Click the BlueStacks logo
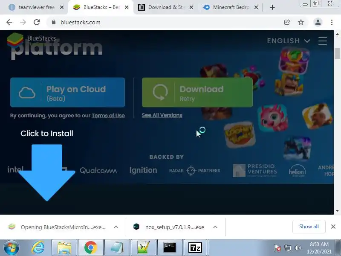The width and height of the screenshot is (341, 256). (32, 41)
